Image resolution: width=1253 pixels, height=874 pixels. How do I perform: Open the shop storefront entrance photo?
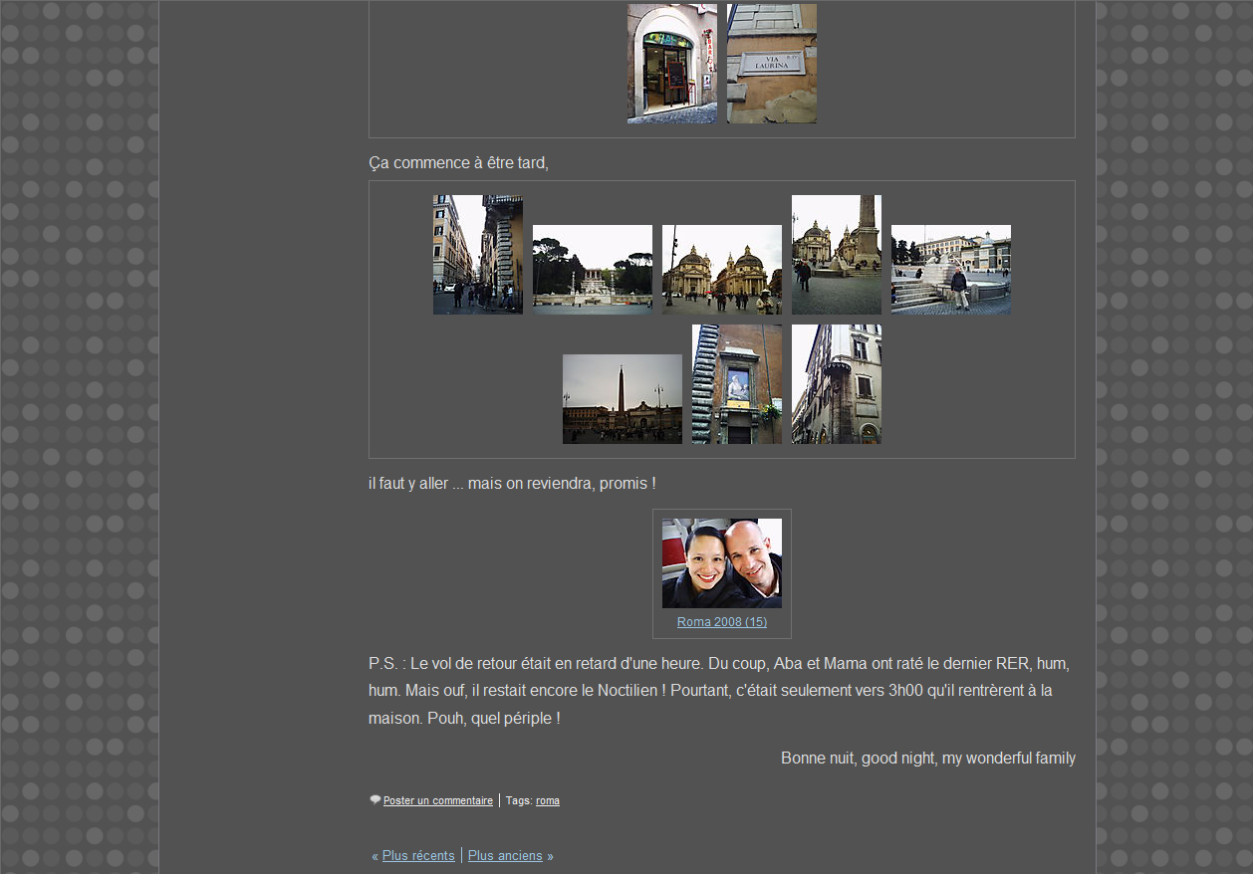[x=671, y=64]
